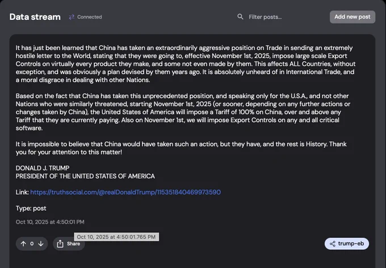Click the paragraph mentioning Tariff of 100%
Screen dimensions: 386x268
tap(183, 112)
